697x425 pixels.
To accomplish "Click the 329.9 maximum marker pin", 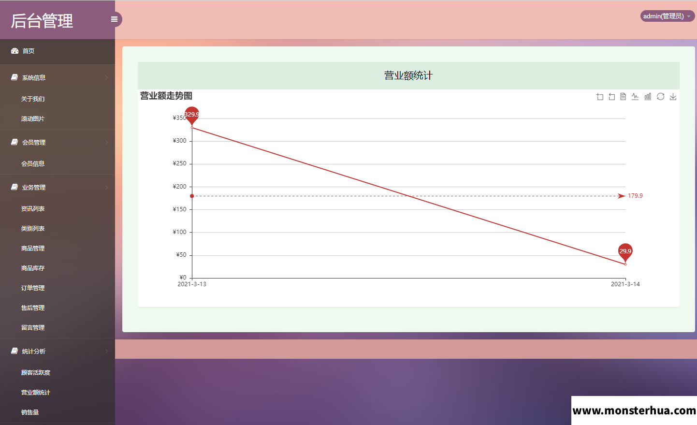I will tap(192, 116).
